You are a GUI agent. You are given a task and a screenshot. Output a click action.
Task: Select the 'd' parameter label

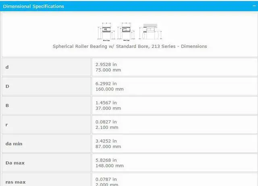click(x=7, y=67)
